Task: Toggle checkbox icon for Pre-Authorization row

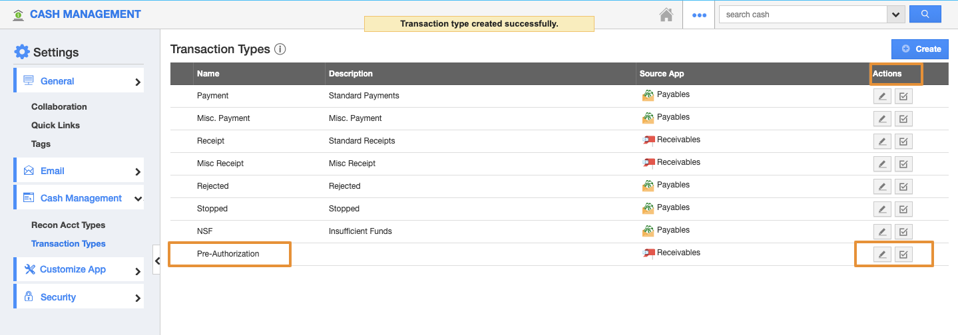Action: pos(903,255)
